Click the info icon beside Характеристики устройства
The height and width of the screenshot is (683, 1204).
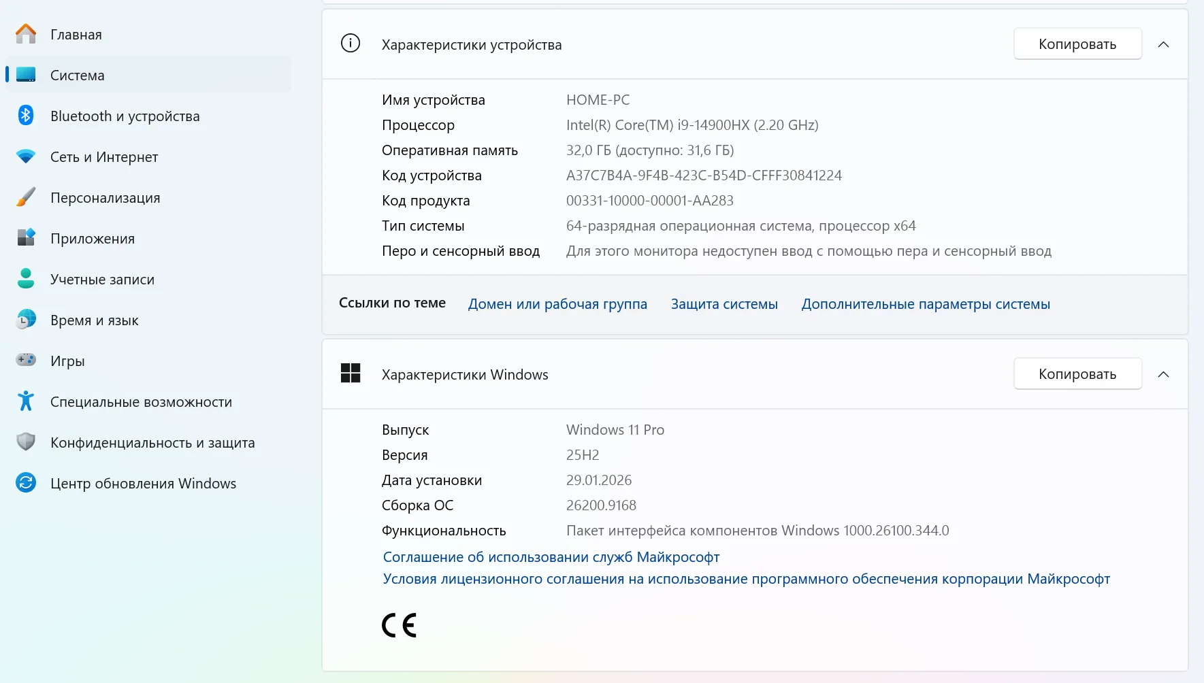pos(351,44)
